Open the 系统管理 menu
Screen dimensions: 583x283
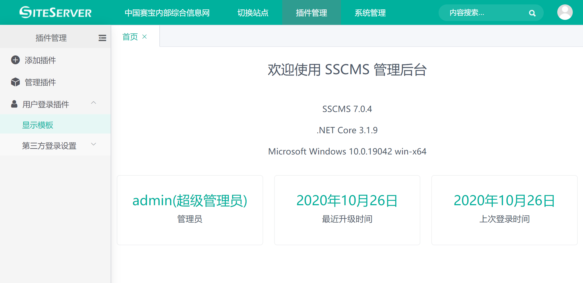pos(370,13)
